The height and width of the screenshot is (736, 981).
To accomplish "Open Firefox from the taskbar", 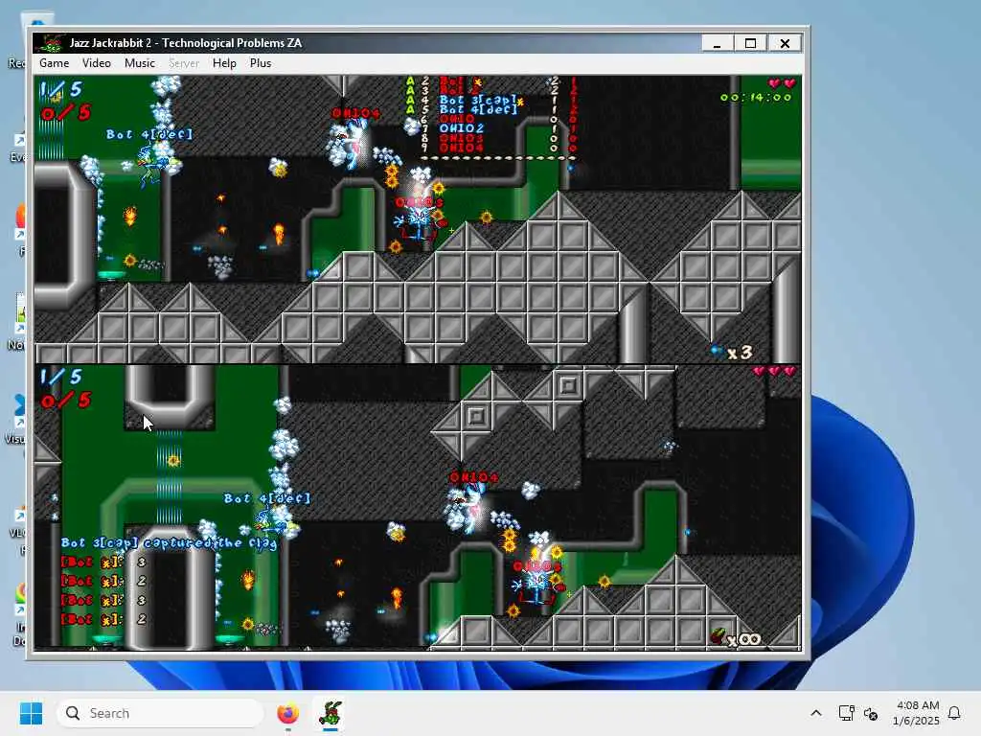I will (x=287, y=713).
